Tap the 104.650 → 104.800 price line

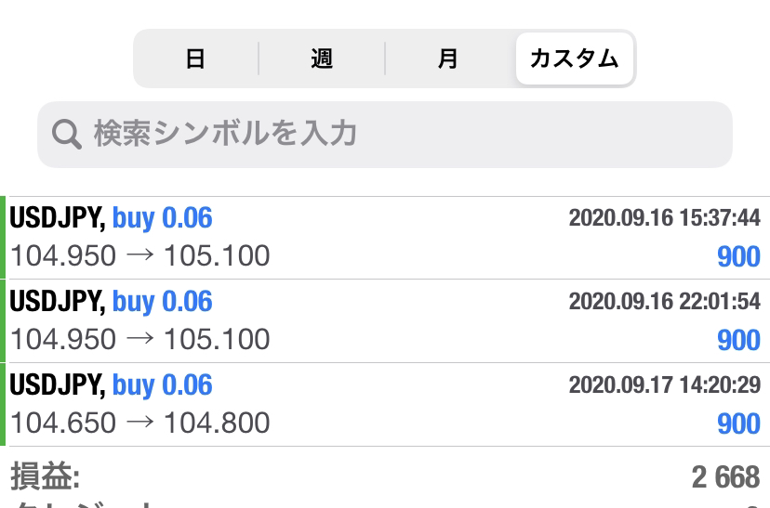tap(139, 423)
